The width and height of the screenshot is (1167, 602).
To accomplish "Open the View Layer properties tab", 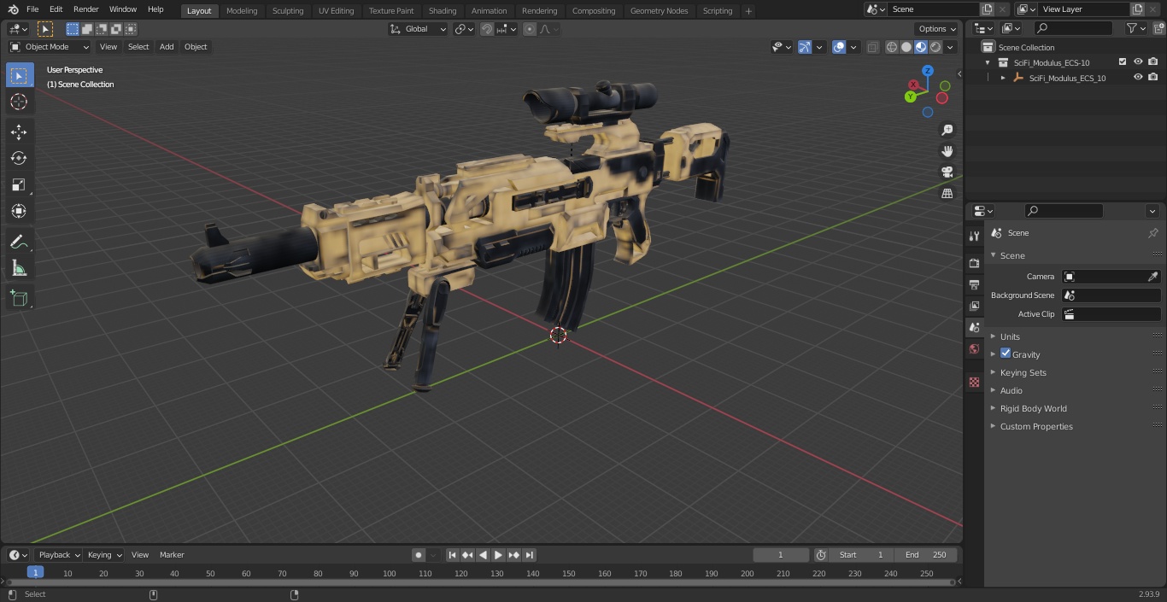I will (x=974, y=306).
